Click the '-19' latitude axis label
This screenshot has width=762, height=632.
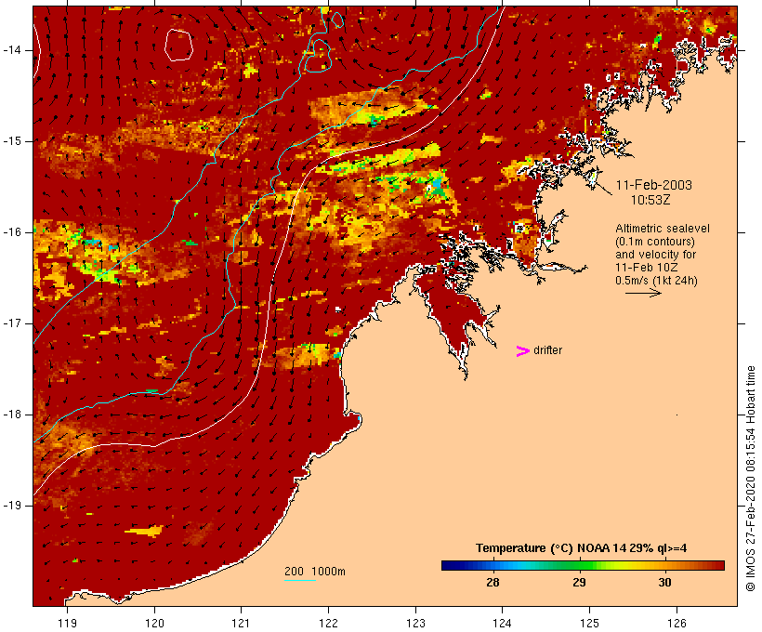(12, 506)
